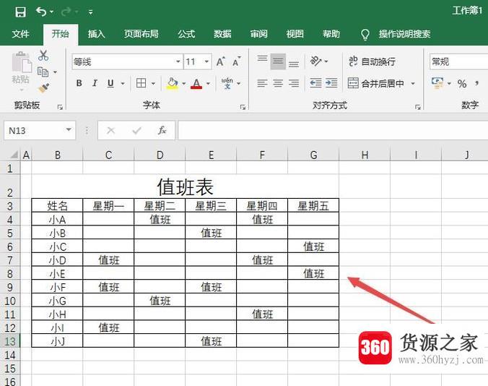Screen dimensions: 488x386
Task: Click the Undo arrow icon
Action: (x=41, y=12)
